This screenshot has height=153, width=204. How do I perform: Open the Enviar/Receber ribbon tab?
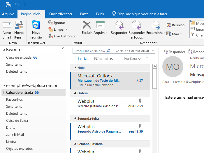point(61,14)
